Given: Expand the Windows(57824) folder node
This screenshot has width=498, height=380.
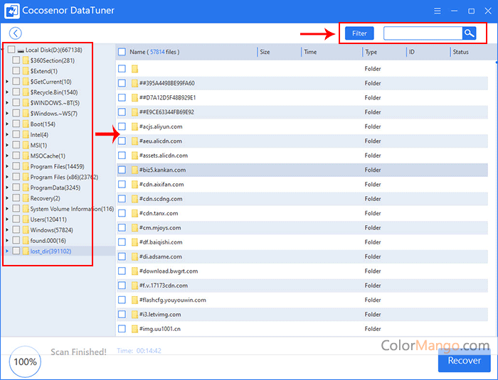Looking at the screenshot, I should (x=7, y=230).
